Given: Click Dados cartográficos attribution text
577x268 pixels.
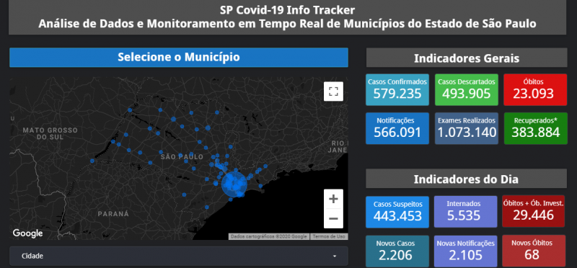Looking at the screenshot, I should [x=269, y=236].
